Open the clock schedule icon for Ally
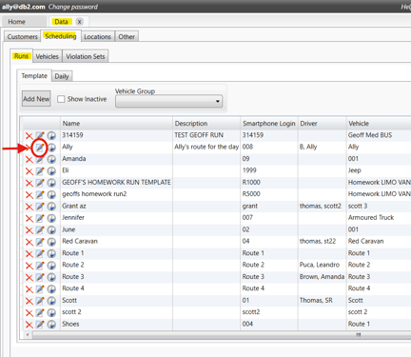 click(x=51, y=148)
